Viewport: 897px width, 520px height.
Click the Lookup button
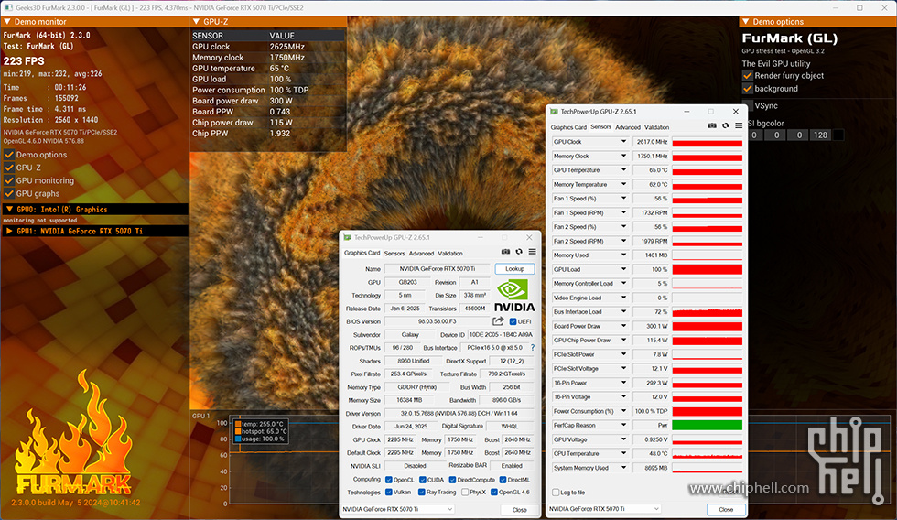point(514,269)
